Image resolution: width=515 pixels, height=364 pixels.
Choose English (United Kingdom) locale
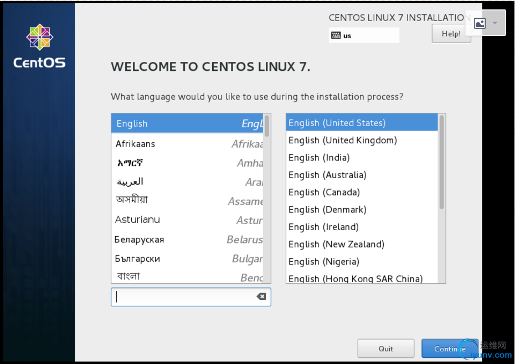362,140
